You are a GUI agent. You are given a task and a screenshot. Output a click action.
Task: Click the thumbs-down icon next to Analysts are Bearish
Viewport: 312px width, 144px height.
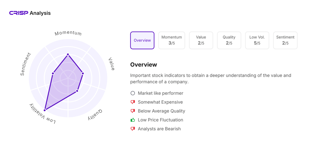pyautogui.click(x=133, y=129)
